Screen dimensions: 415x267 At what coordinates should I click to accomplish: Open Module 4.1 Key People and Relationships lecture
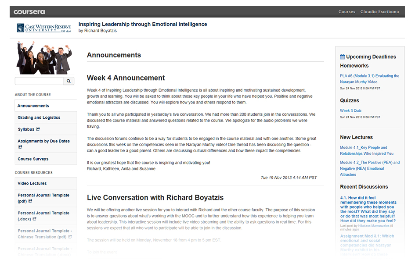[367, 150]
